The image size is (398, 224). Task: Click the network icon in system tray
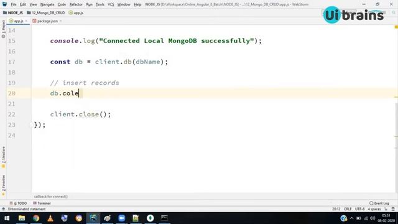(x=366, y=218)
